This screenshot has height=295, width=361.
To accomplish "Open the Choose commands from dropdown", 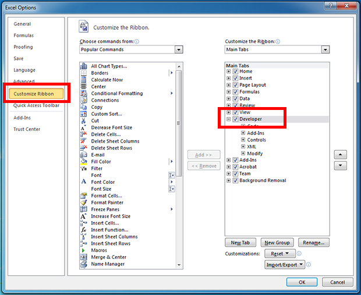I will pos(179,49).
